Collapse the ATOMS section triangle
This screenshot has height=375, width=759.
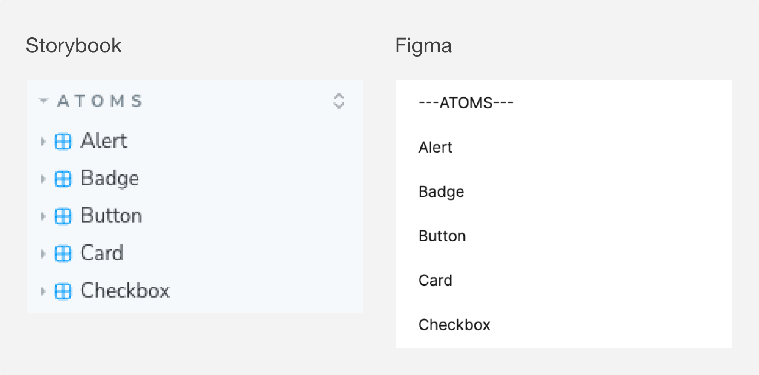pyautogui.click(x=43, y=101)
